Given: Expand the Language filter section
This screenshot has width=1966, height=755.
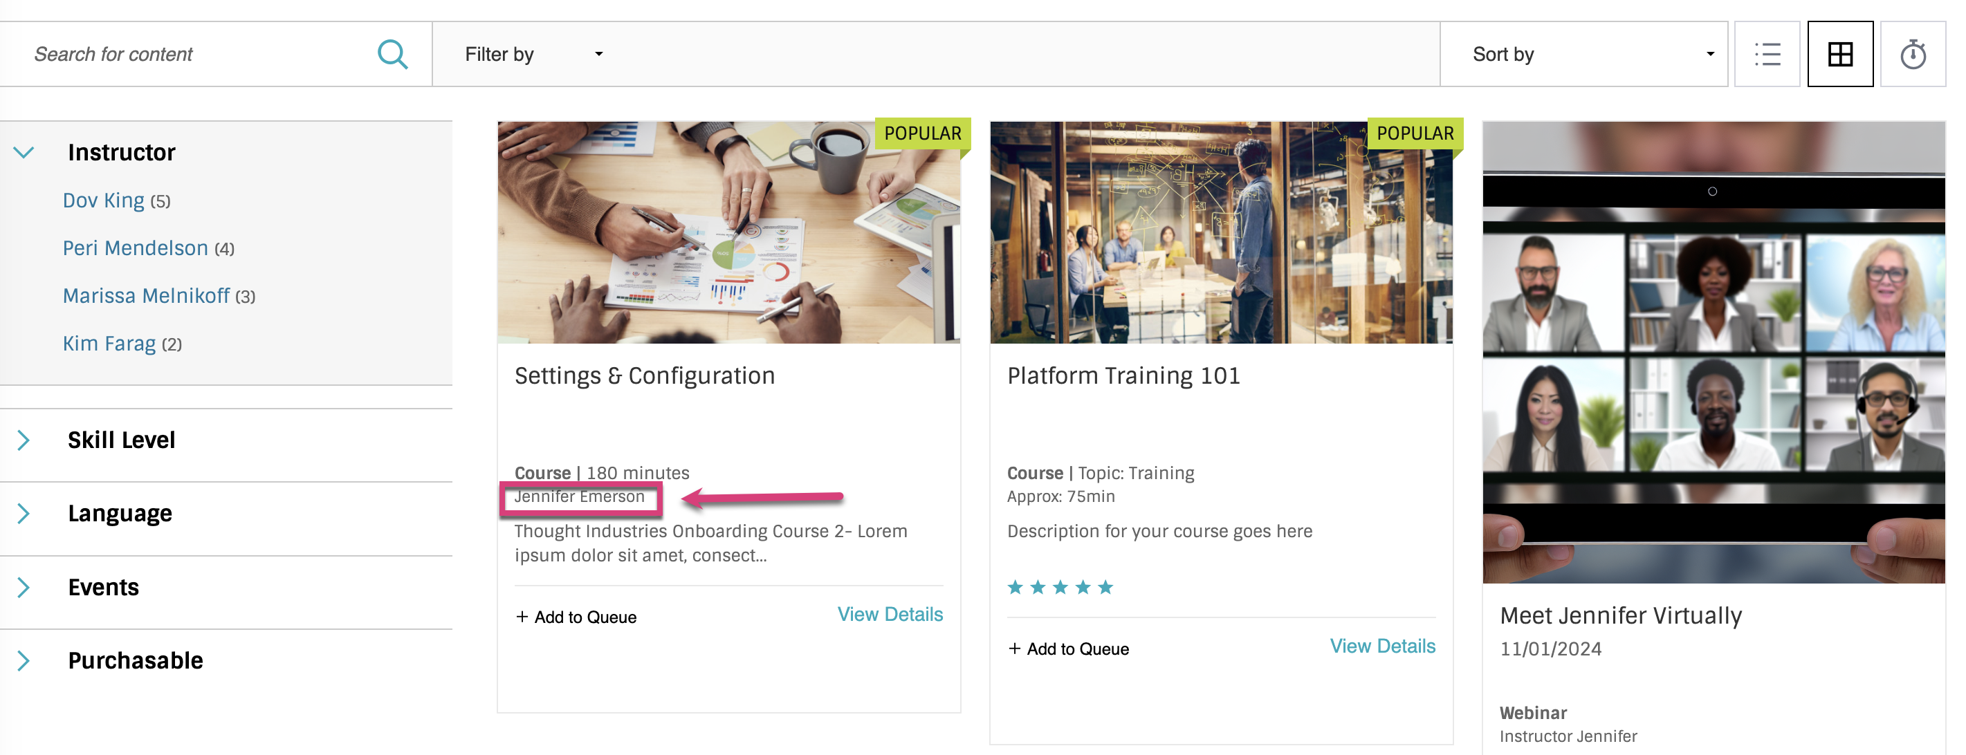Looking at the screenshot, I should tap(24, 513).
